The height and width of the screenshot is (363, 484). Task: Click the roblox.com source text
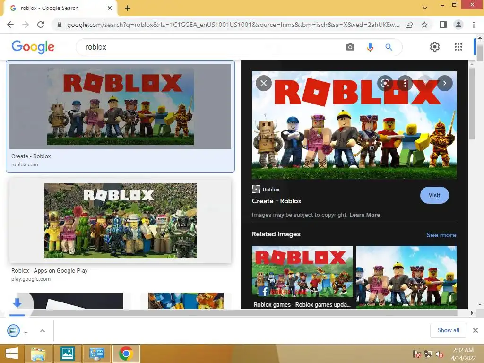[x=25, y=164]
